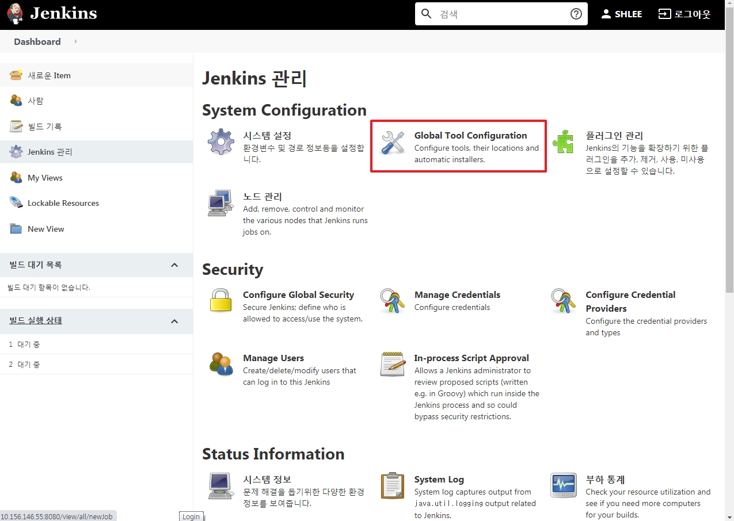Open the Dashboard breadcrumb
734x521 pixels.
37,41
